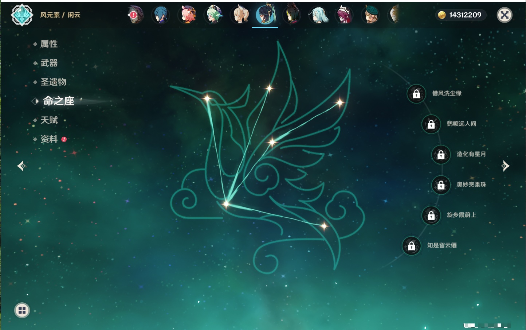The height and width of the screenshot is (330, 526).
Task: Click the star node on the tail feather
Action: tap(324, 226)
